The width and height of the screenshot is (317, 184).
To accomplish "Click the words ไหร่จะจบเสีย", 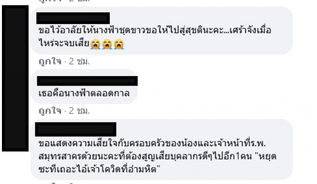I will [64, 43].
